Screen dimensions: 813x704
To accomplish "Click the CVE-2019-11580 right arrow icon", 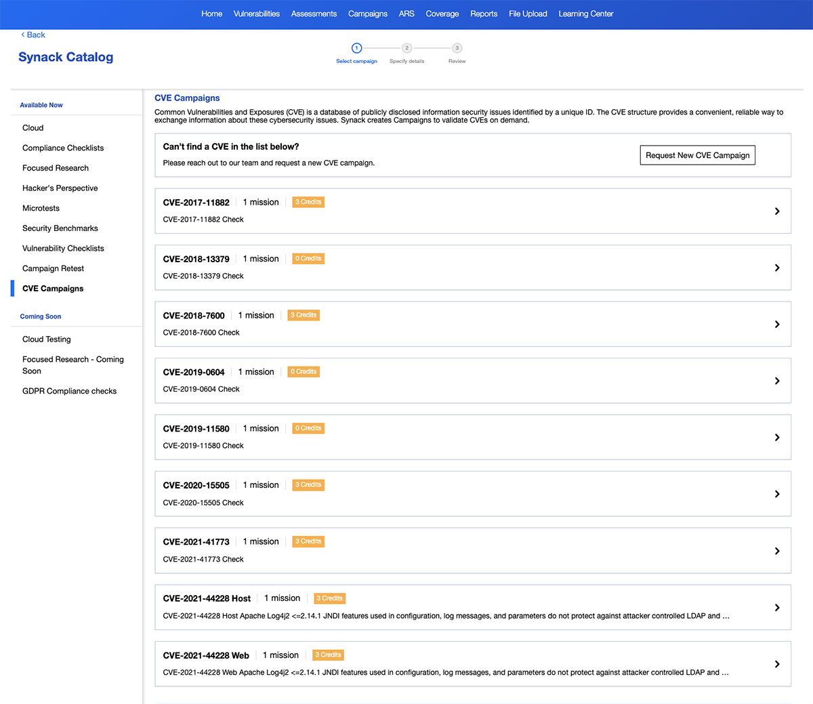I will point(777,438).
